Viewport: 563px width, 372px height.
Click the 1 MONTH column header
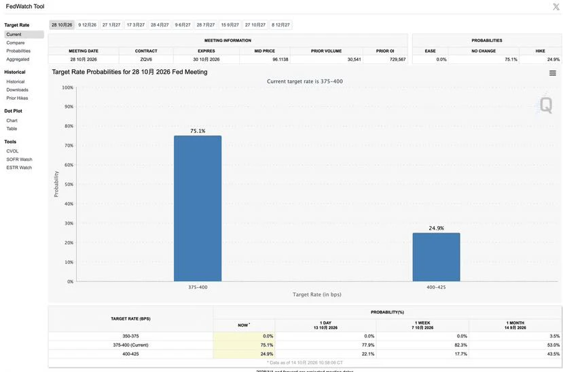pos(515,325)
